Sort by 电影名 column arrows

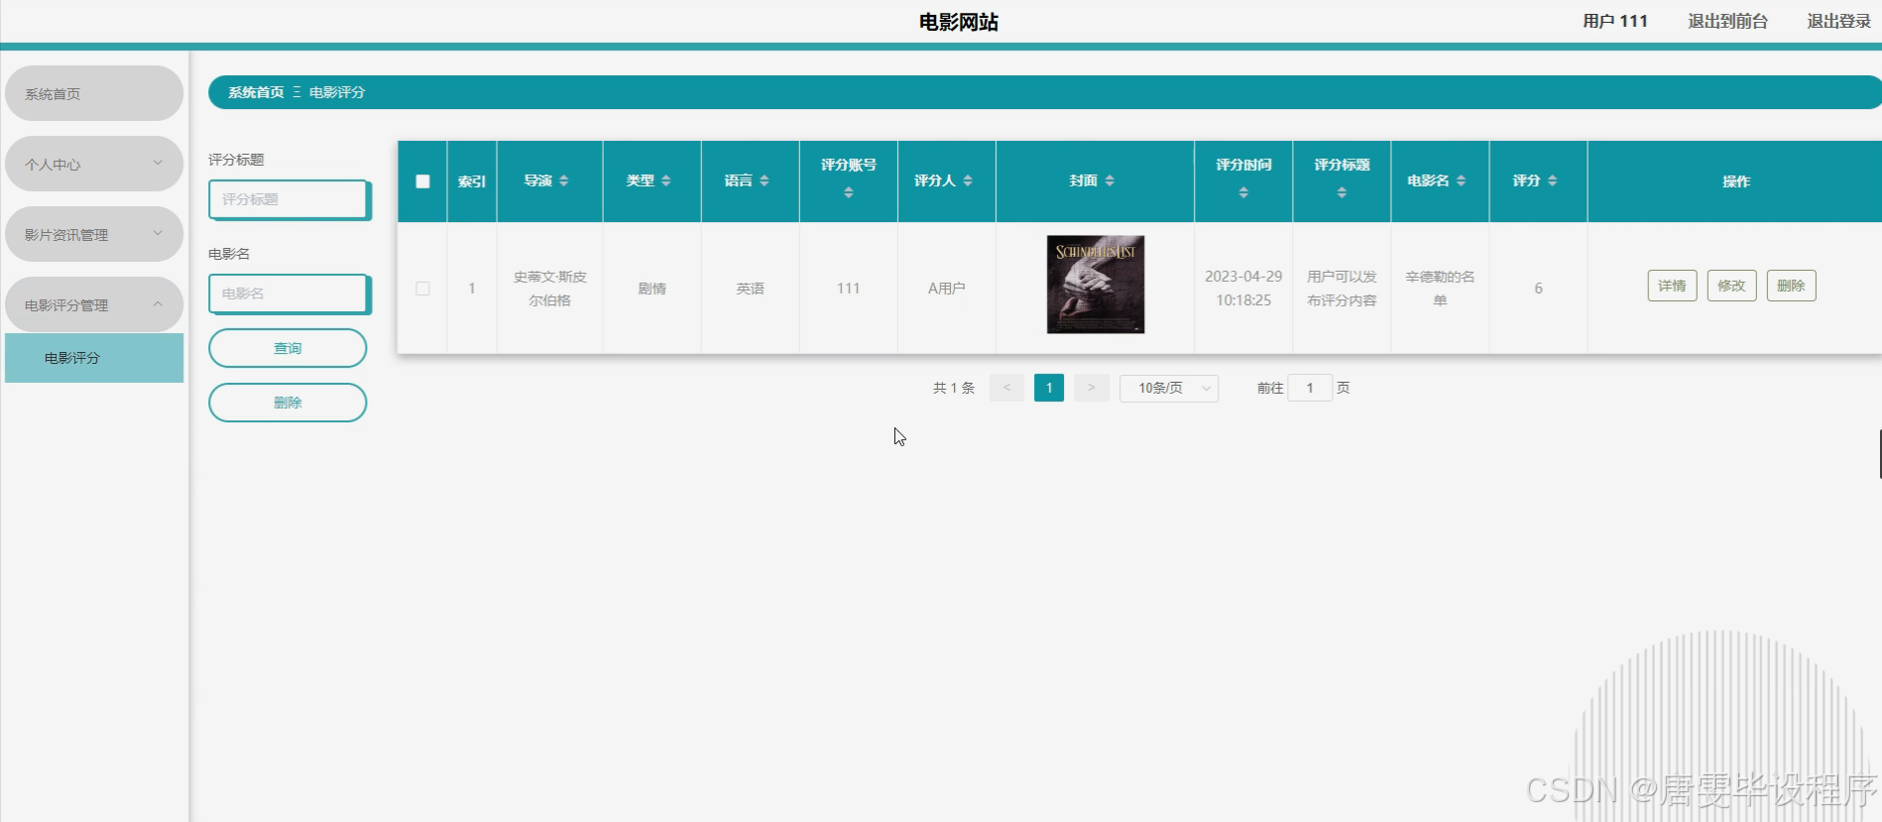[1462, 180]
